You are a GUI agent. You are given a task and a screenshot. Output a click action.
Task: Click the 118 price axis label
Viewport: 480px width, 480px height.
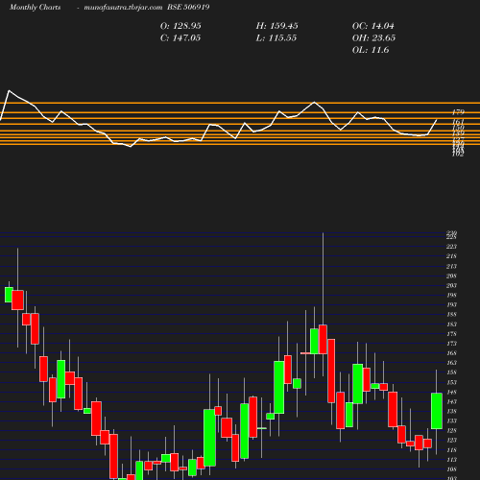451,450
